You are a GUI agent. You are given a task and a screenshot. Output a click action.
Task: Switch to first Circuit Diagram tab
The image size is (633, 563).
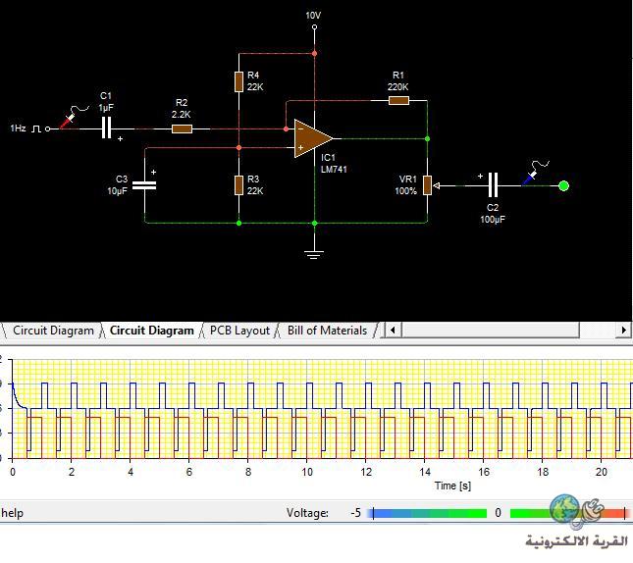coord(53,331)
